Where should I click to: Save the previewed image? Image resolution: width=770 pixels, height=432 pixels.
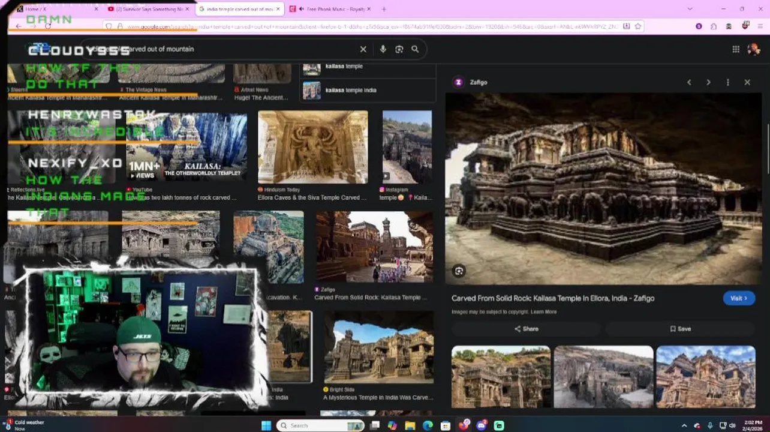tap(680, 329)
